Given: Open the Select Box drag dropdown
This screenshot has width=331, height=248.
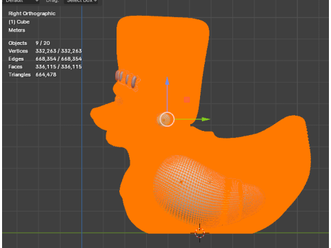Looking at the screenshot, I should [81, 1].
